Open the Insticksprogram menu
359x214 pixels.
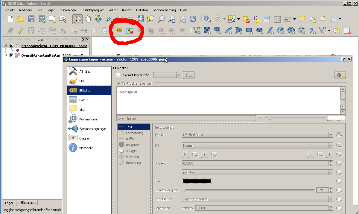93,10
